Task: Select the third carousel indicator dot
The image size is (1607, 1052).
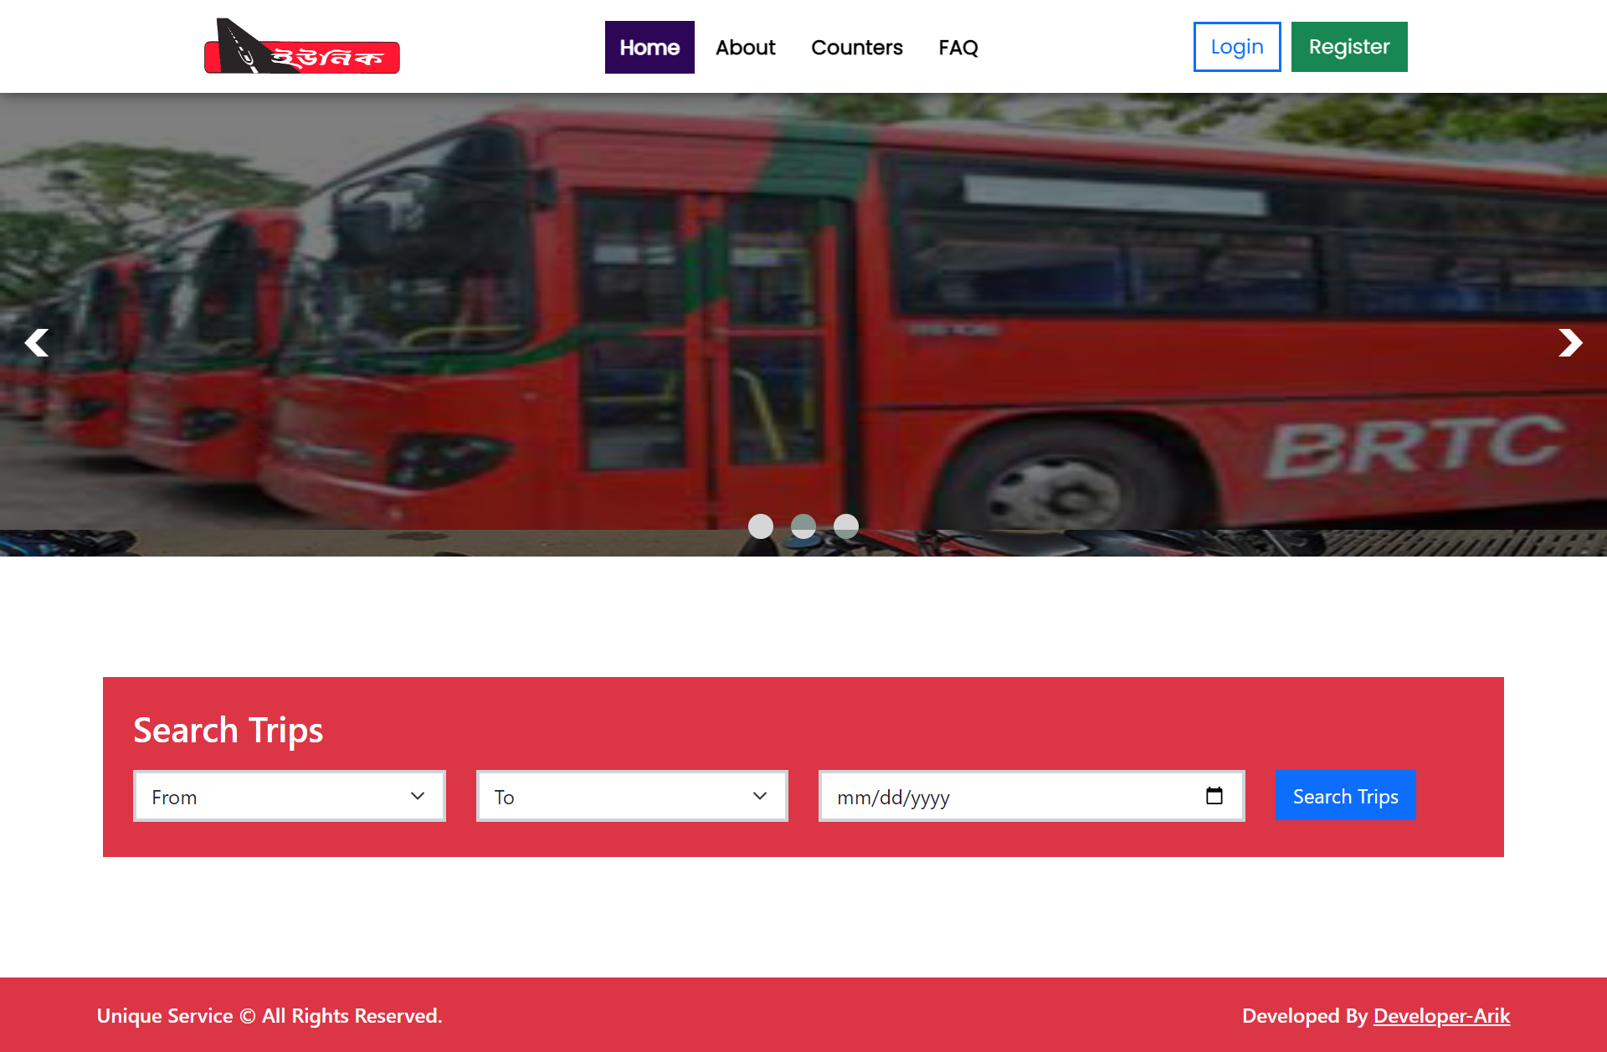Action: point(846,526)
